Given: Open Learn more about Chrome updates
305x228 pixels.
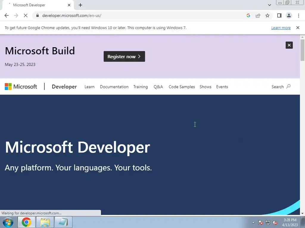Looking at the screenshot, I should [281, 28].
